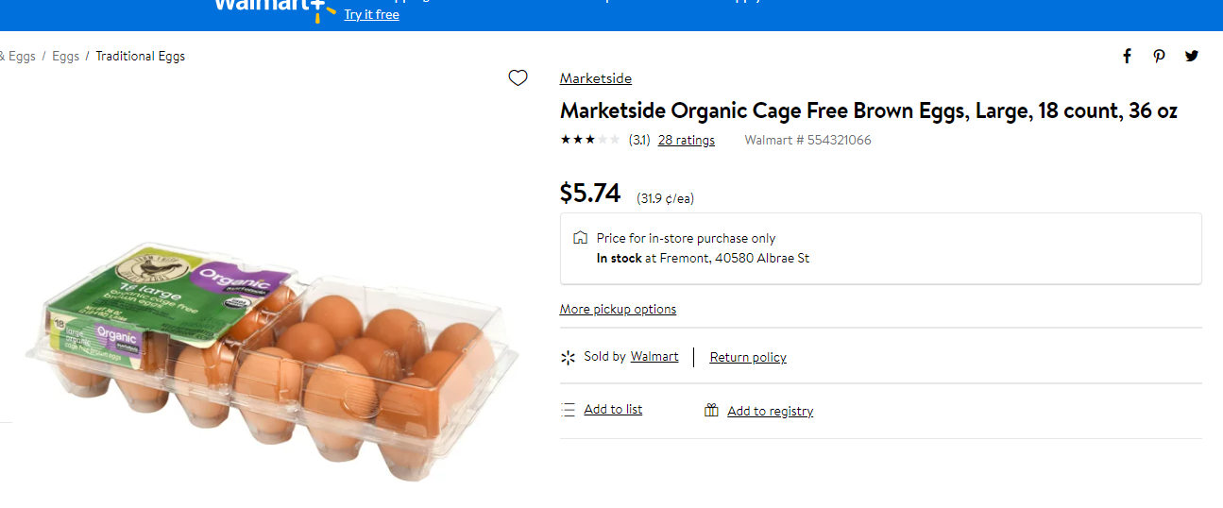The height and width of the screenshot is (508, 1223).
Task: Click the heart favorite icon
Action: [518, 78]
